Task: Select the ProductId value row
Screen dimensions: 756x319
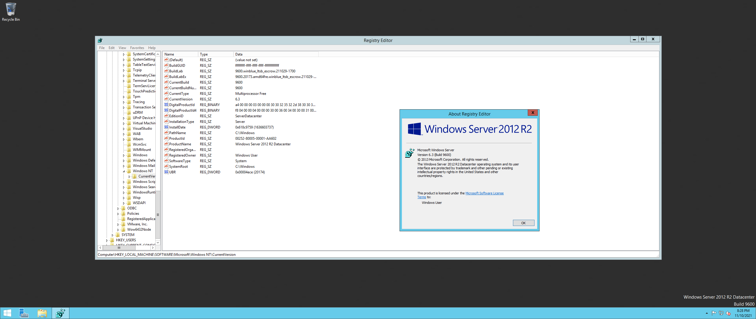Action: point(240,138)
